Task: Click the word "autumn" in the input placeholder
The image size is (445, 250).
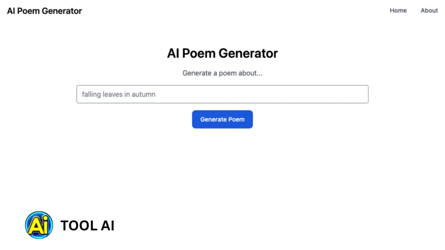Action: [x=143, y=94]
